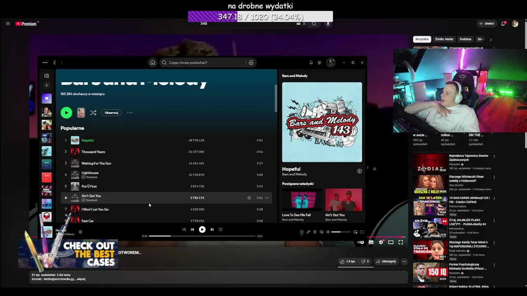Create a new playlist with the plus icon
This screenshot has height=296, width=527.
coord(47,85)
